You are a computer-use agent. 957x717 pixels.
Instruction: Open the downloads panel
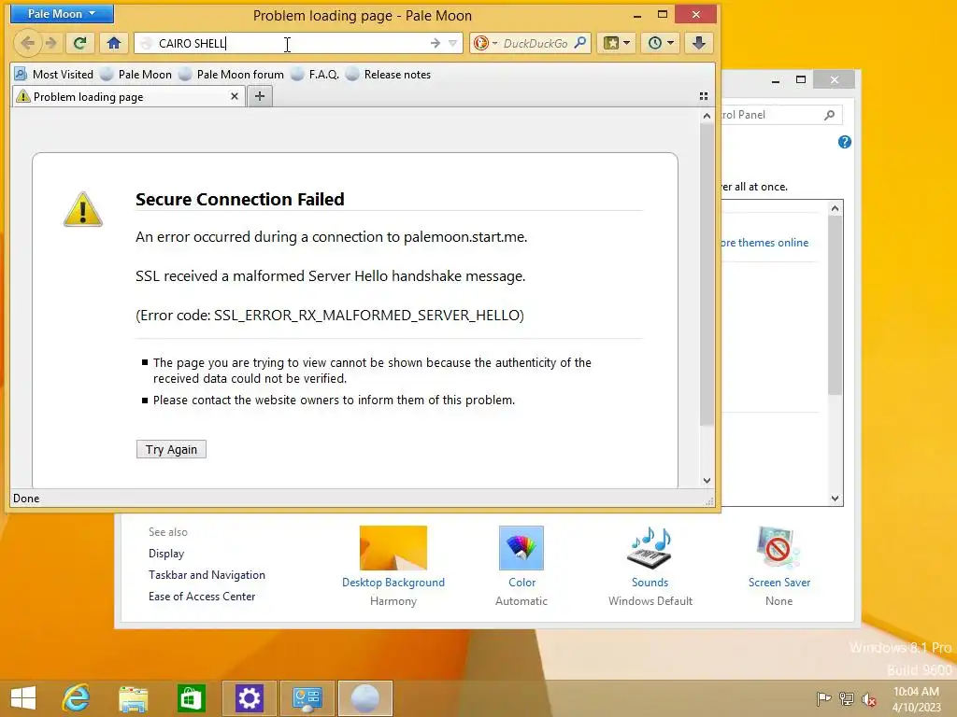(x=699, y=43)
